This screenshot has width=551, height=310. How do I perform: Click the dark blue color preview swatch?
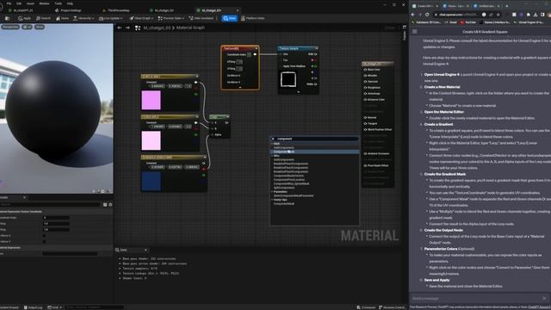pyautogui.click(x=152, y=181)
